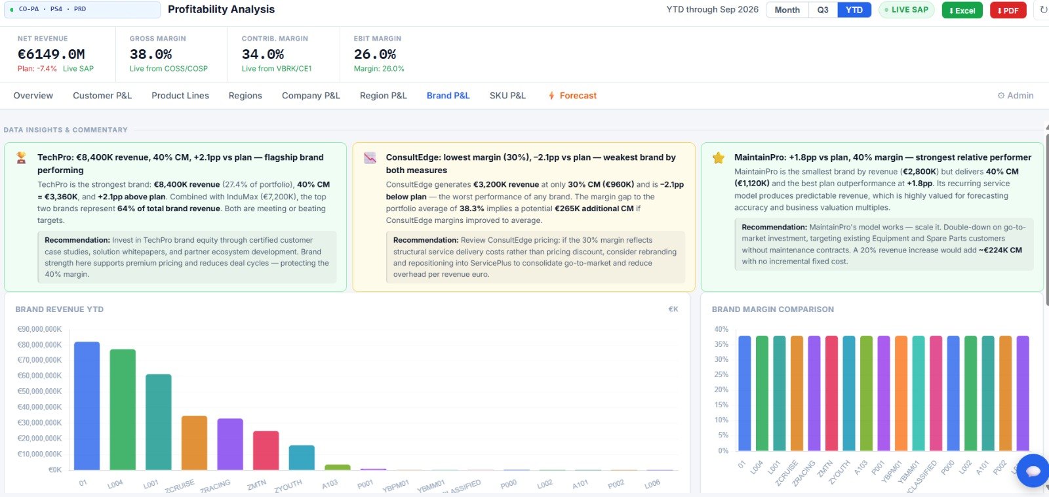Click the trophy icon on TechPro insight
The image size is (1049, 497).
pos(22,157)
